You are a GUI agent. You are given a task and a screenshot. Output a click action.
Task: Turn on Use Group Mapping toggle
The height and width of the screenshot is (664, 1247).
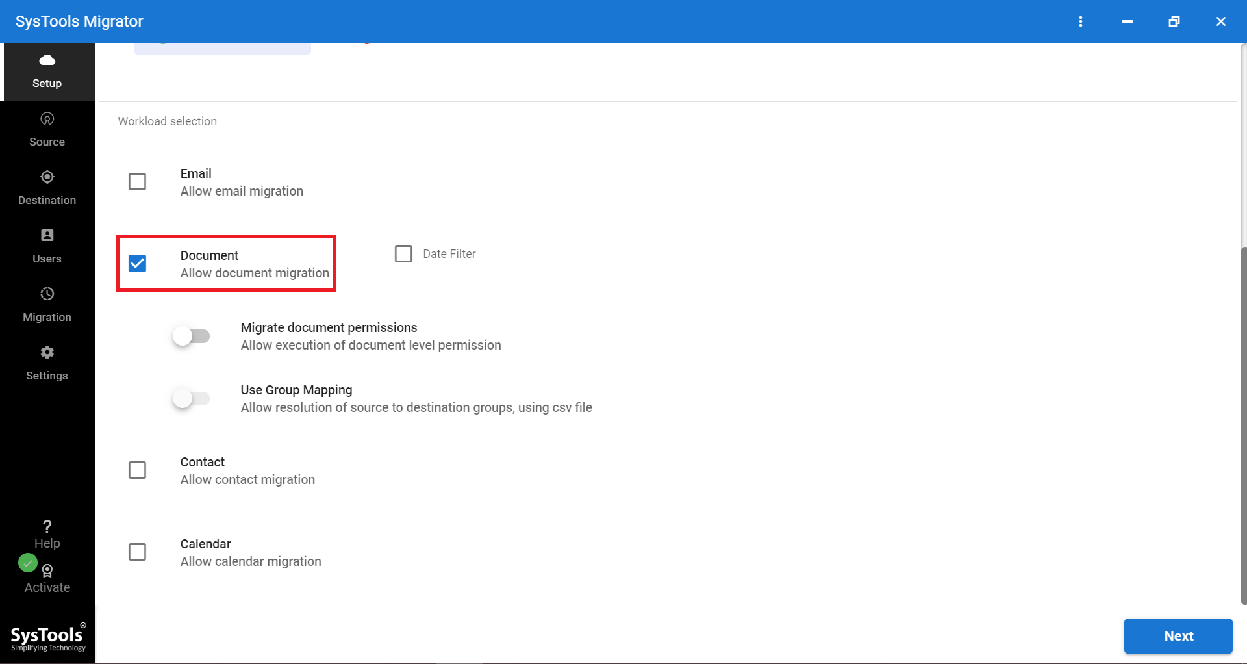(191, 398)
